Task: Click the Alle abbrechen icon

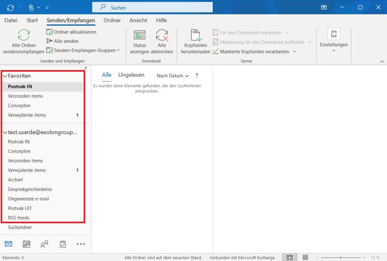Action: pos(162,35)
